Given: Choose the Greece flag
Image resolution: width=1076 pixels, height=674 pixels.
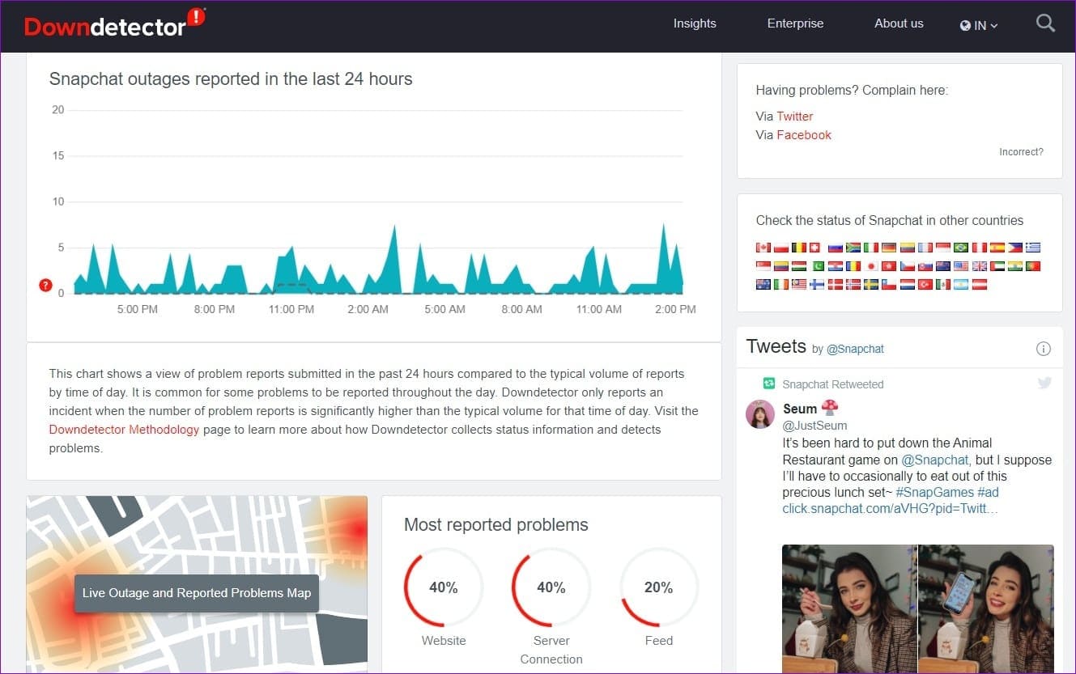Looking at the screenshot, I should coord(1032,248).
